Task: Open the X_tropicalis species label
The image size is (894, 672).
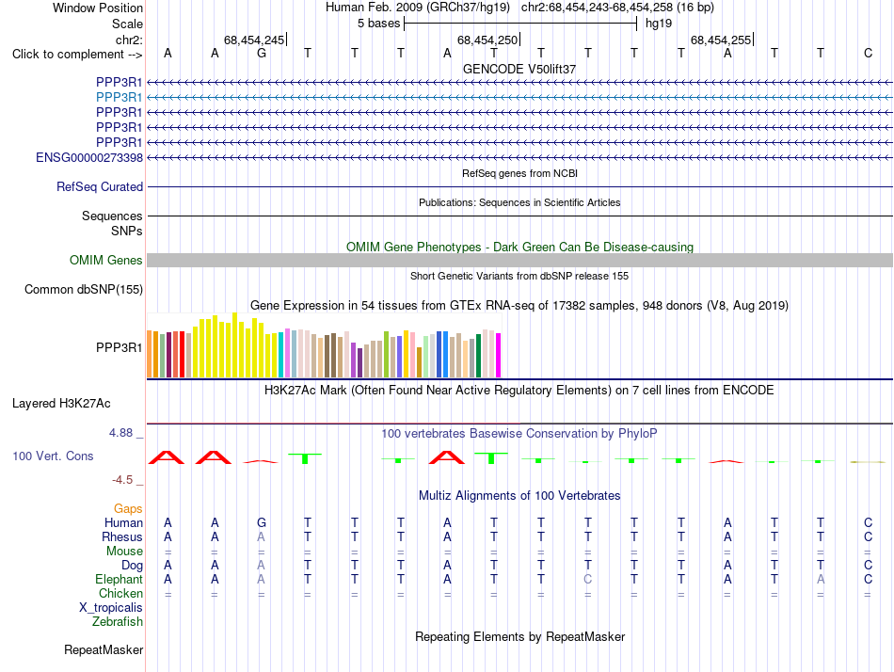Action: point(111,608)
